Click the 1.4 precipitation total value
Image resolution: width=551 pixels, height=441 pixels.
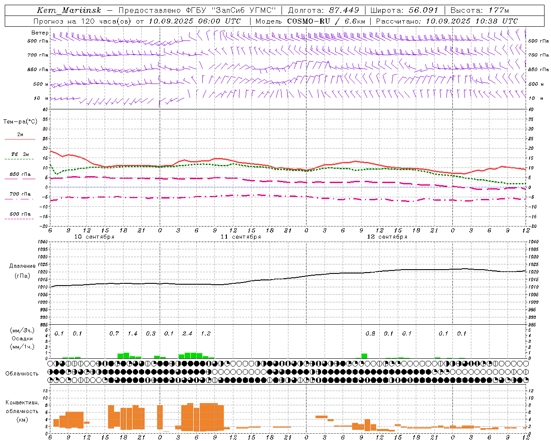coord(133,333)
